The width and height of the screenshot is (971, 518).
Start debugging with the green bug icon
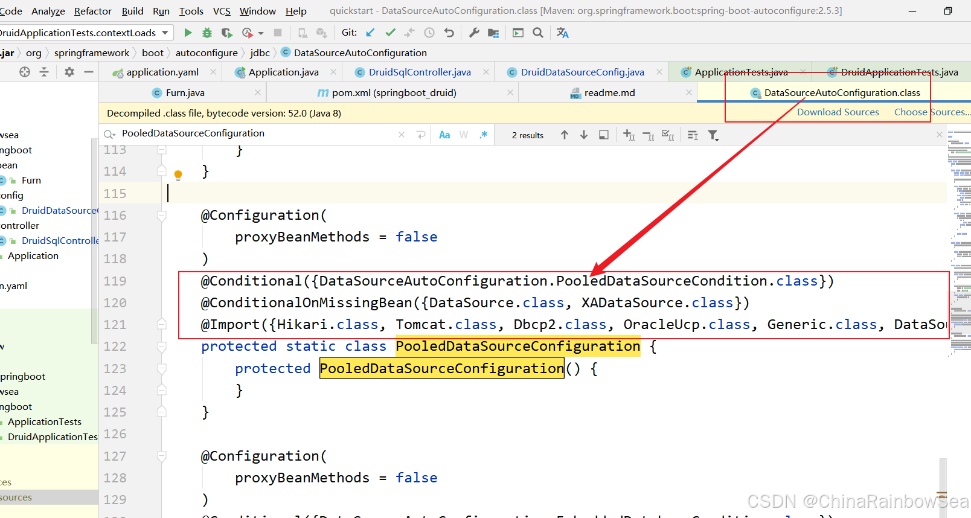[207, 33]
